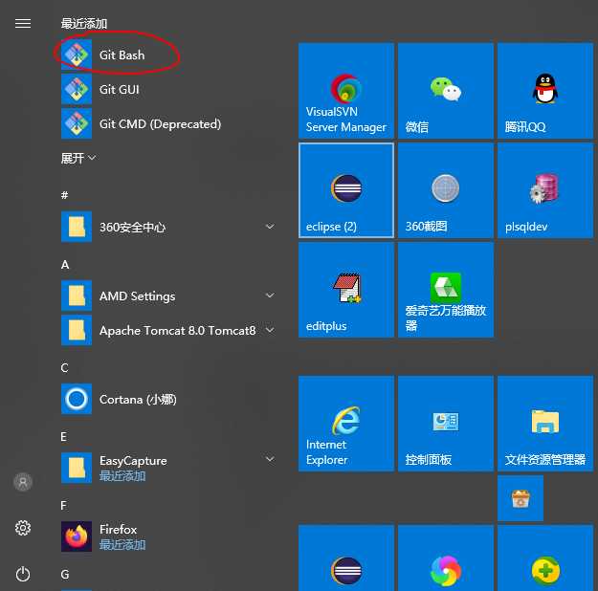Open the eclipse (2) tile

(346, 190)
